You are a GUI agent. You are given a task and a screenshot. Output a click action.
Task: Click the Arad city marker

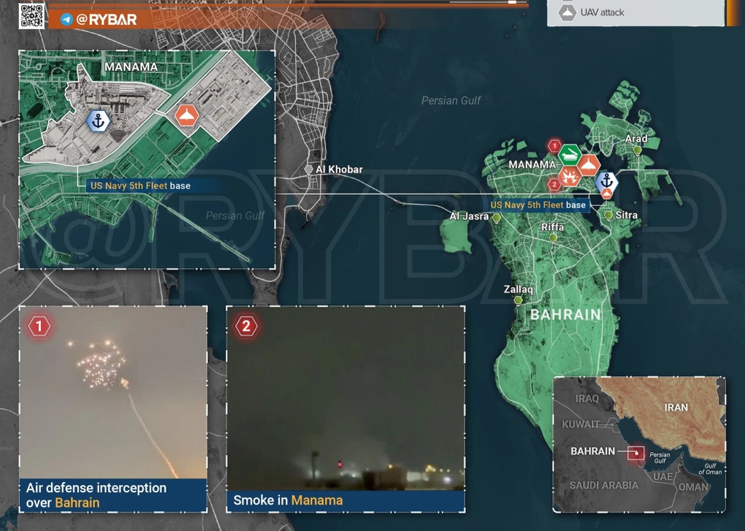(637, 150)
